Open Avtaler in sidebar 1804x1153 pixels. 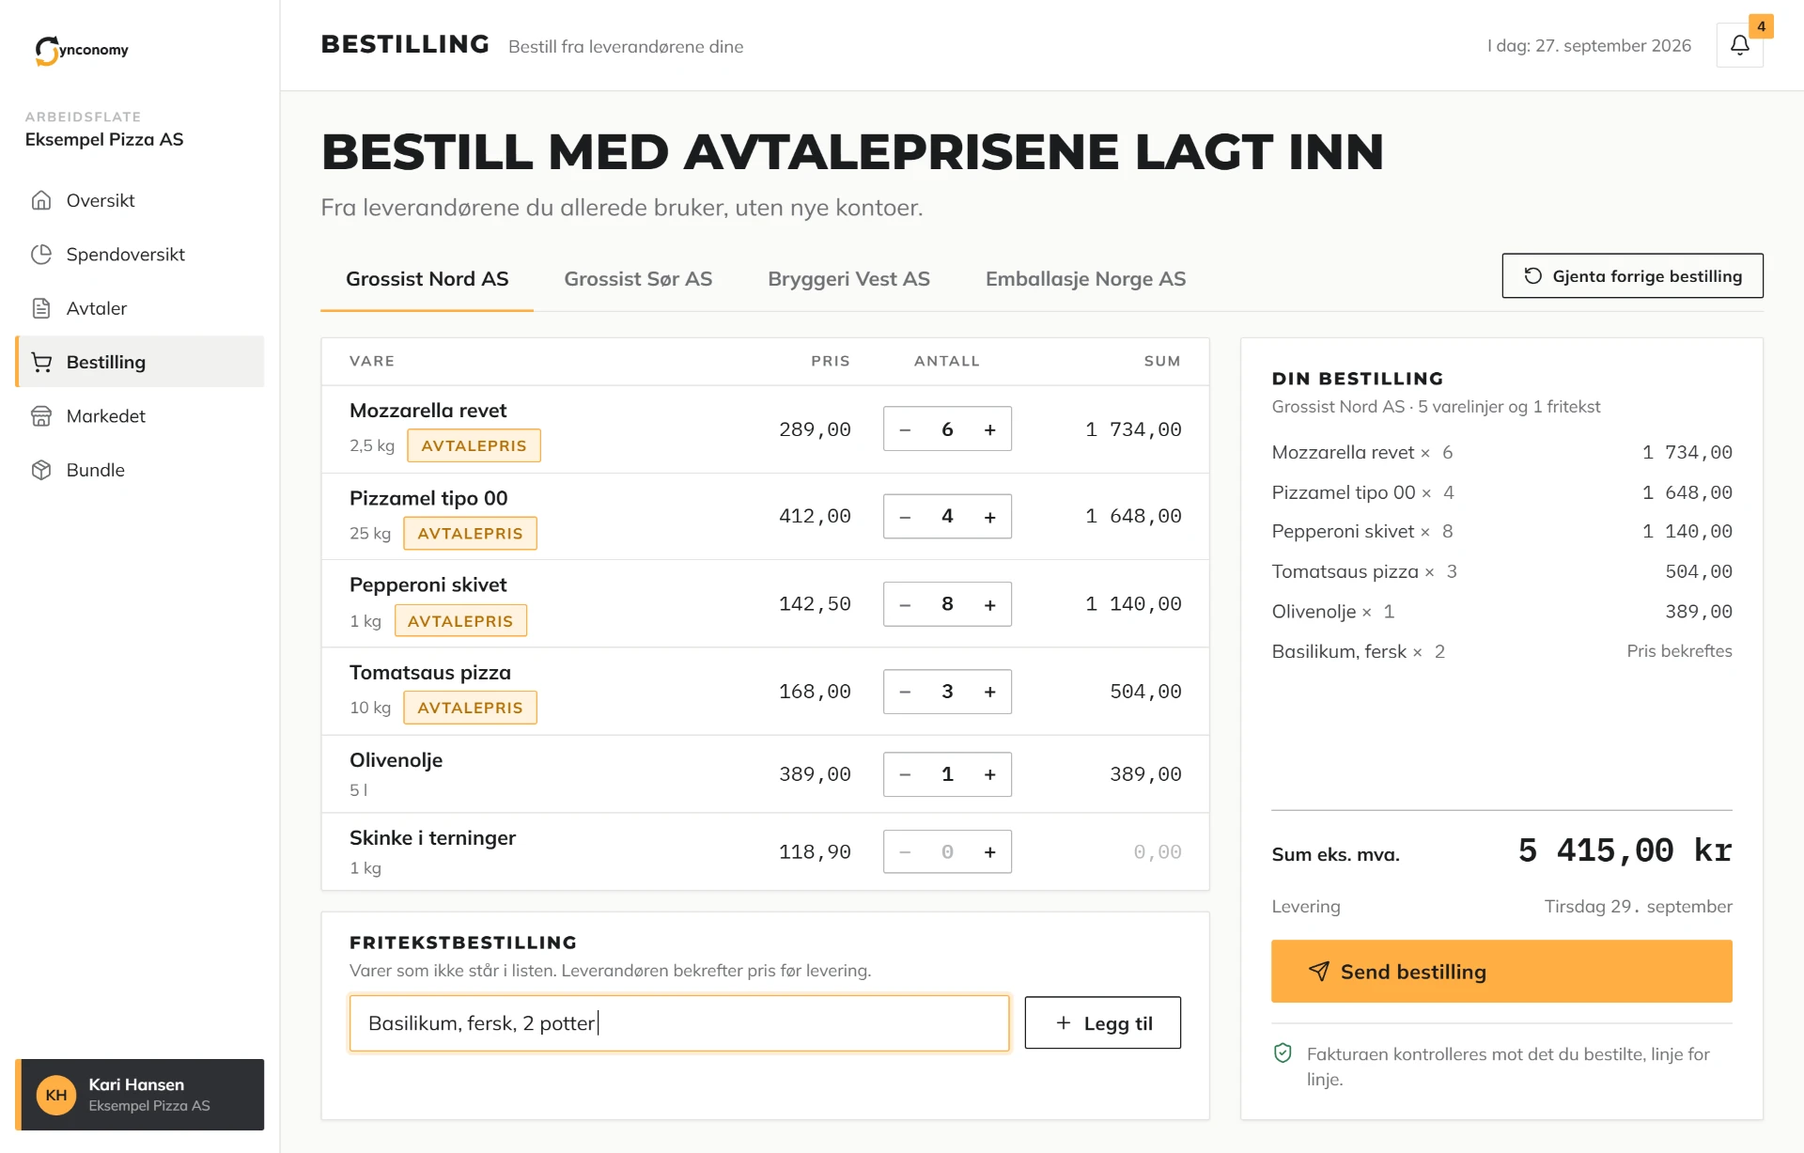click(x=139, y=308)
